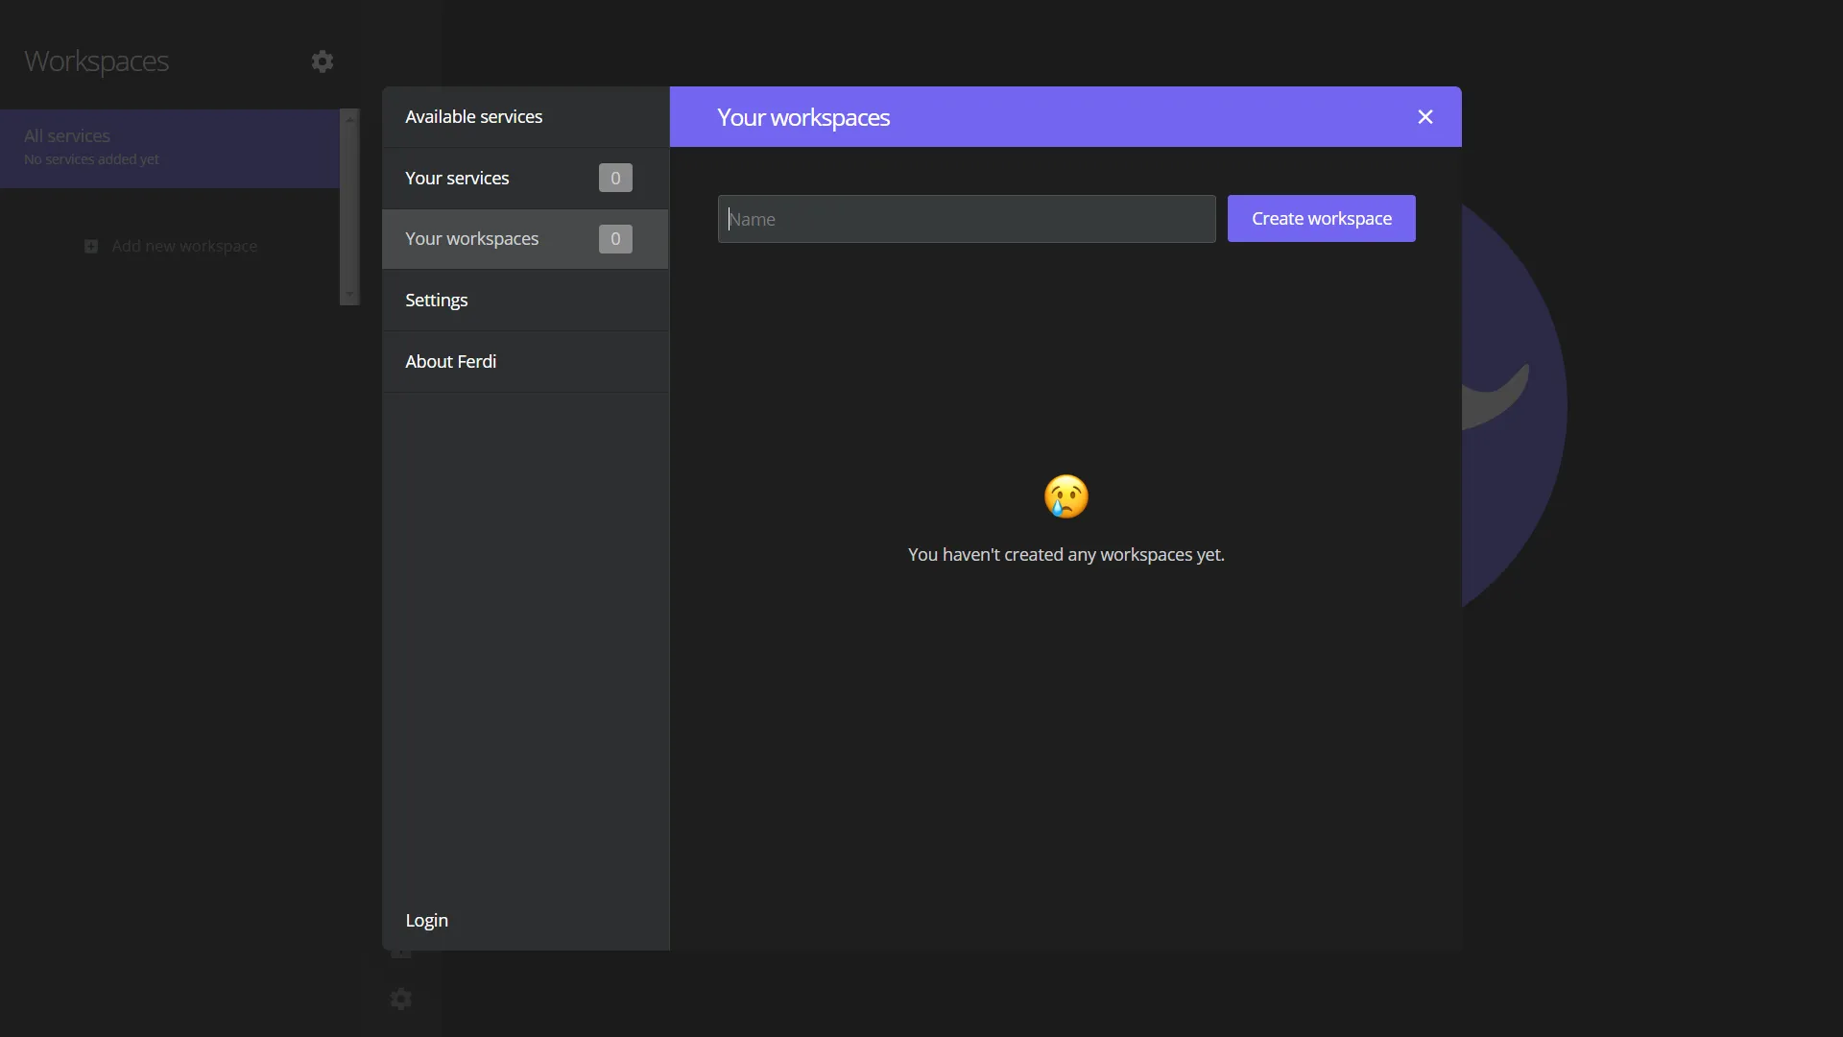Click the gear icon beside Workspaces heading
This screenshot has width=1843, height=1037.
coord(323,61)
